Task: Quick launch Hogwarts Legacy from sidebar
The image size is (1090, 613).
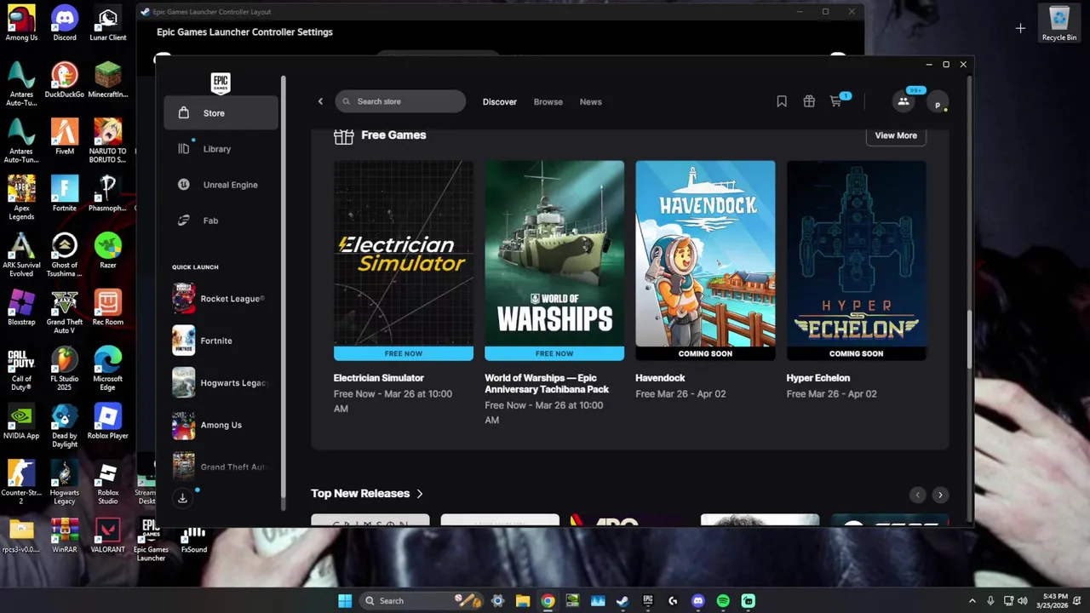Action: tap(221, 383)
